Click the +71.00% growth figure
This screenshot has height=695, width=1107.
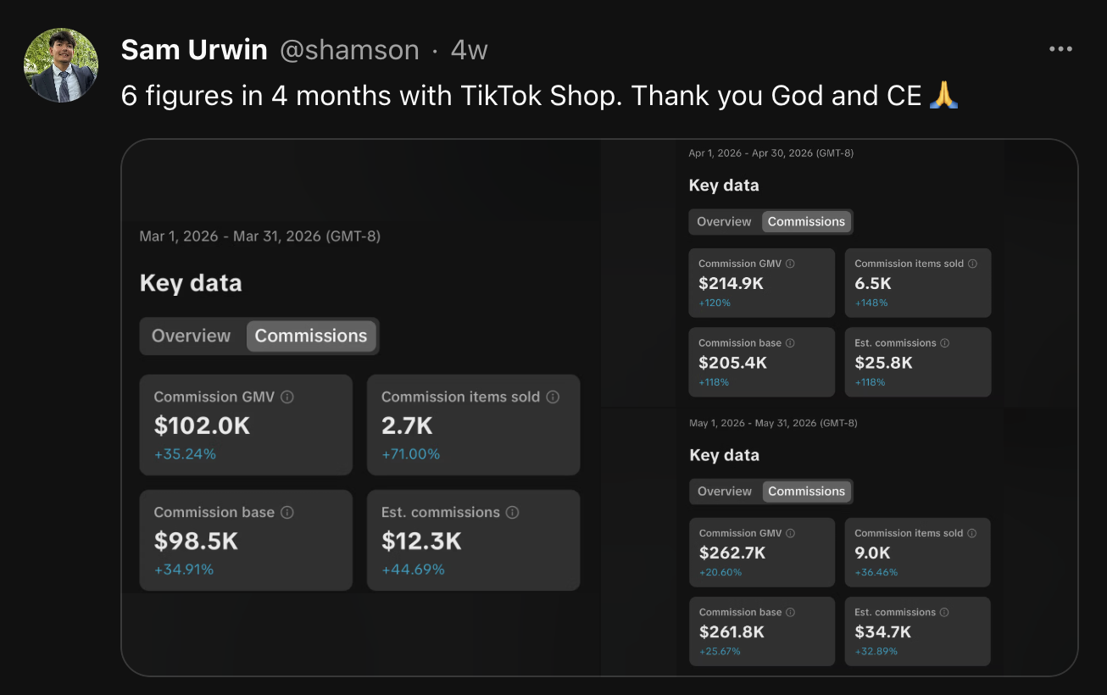point(411,454)
